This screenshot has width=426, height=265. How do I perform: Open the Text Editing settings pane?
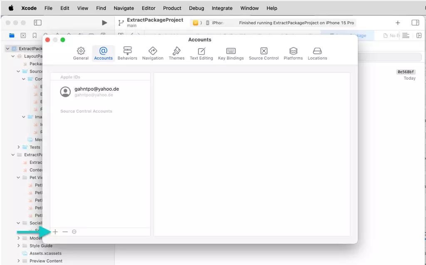click(201, 53)
